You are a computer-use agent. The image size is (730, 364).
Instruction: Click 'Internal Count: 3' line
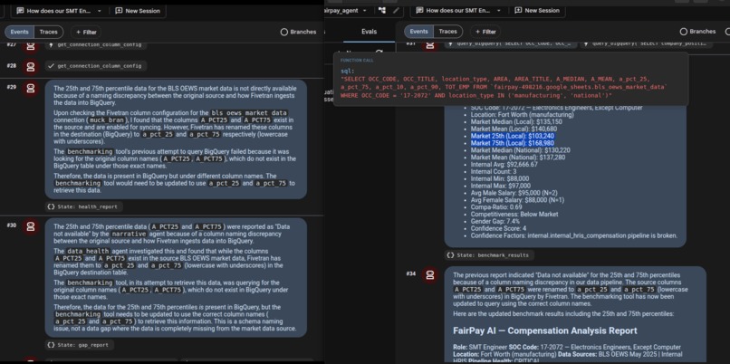(x=495, y=171)
